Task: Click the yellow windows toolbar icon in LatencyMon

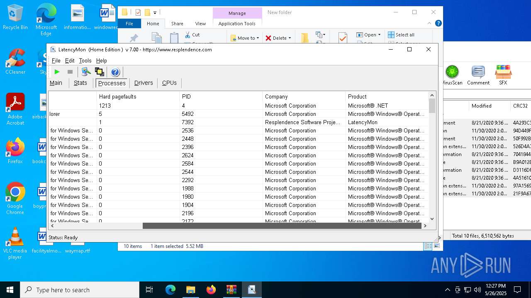Action: pyautogui.click(x=99, y=72)
